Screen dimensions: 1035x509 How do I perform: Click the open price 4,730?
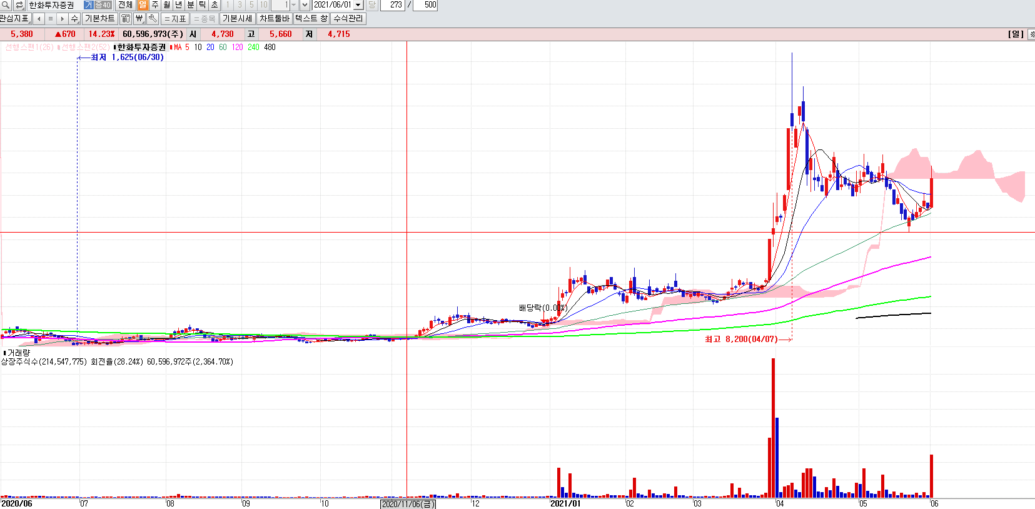pos(223,34)
